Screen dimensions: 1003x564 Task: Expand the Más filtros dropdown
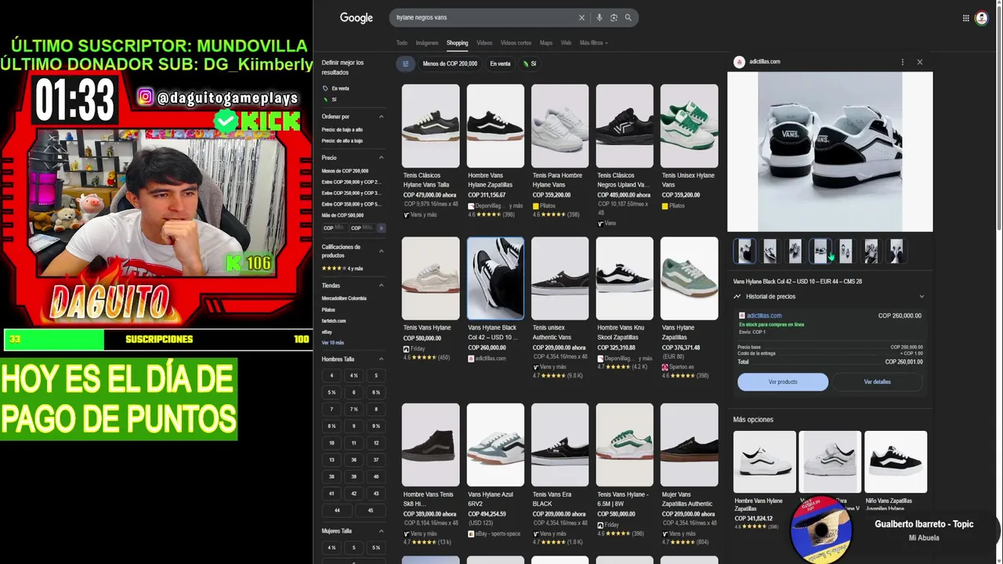593,43
